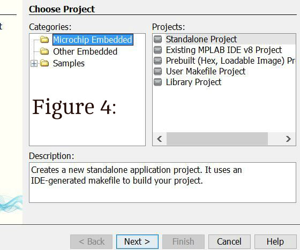Click the Microchip Embedded folder icon
The width and height of the screenshot is (300, 250).
pyautogui.click(x=44, y=40)
